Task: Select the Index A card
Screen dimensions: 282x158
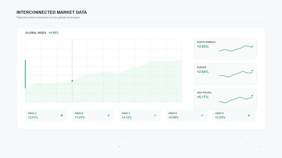Action: point(46,115)
